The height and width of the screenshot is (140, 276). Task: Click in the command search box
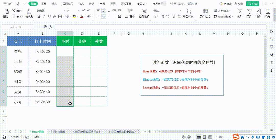point(184,4)
